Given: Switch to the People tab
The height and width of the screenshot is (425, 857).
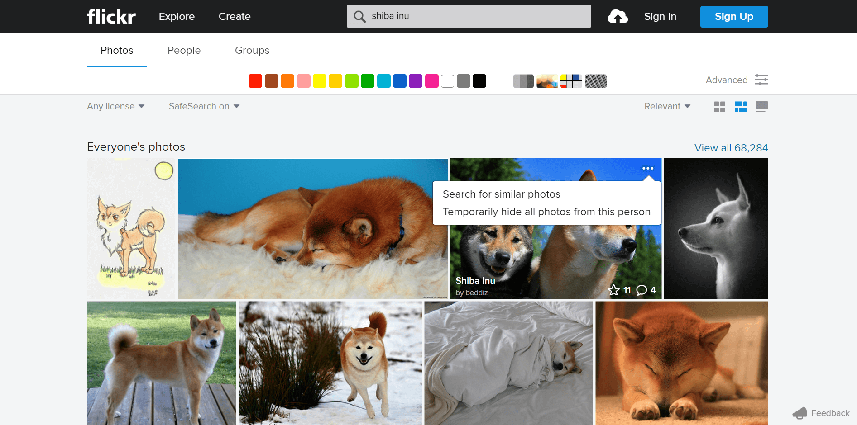Looking at the screenshot, I should 184,50.
